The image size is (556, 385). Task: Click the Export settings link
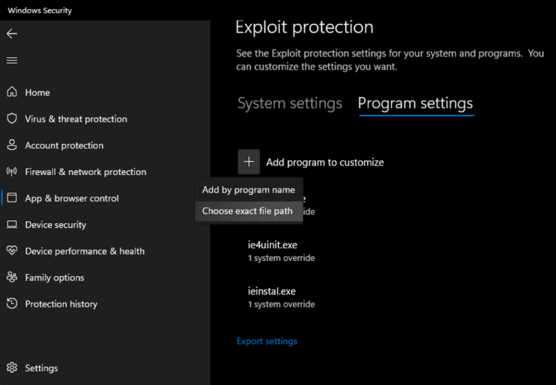266,341
